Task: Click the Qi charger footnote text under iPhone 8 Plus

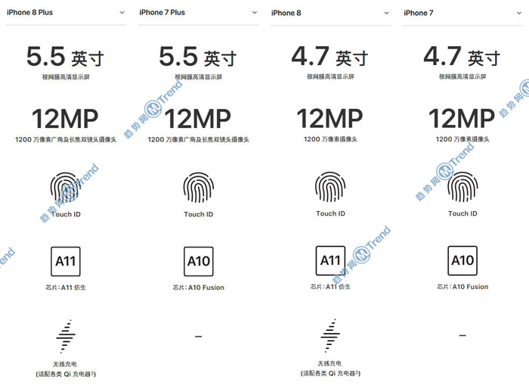Action: (66, 374)
